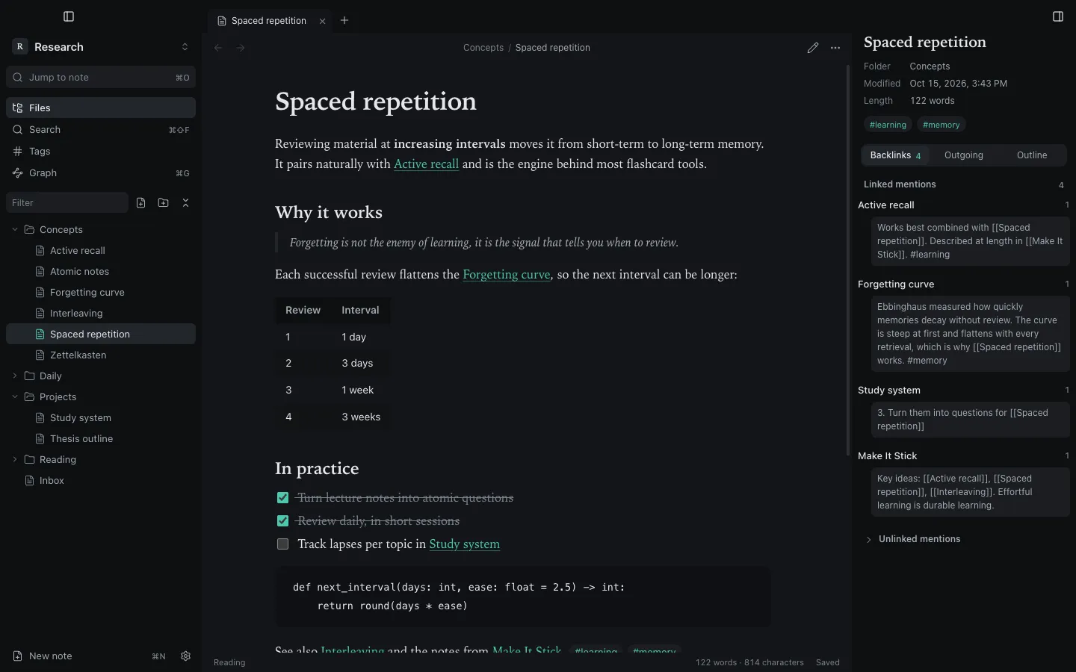Click the #learning tag in right panel

coord(888,125)
